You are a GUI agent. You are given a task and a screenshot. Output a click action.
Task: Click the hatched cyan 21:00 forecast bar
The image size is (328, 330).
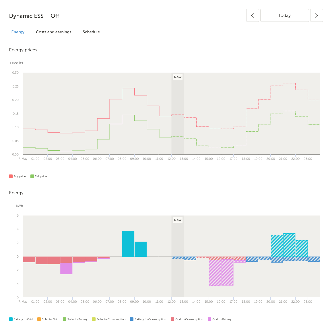click(x=289, y=245)
